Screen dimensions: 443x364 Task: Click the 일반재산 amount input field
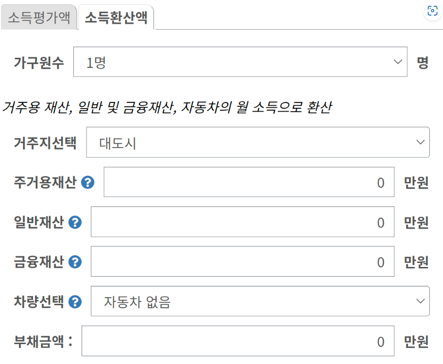pos(243,222)
